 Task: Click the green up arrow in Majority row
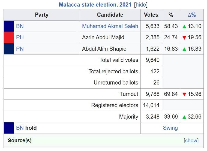184,117
